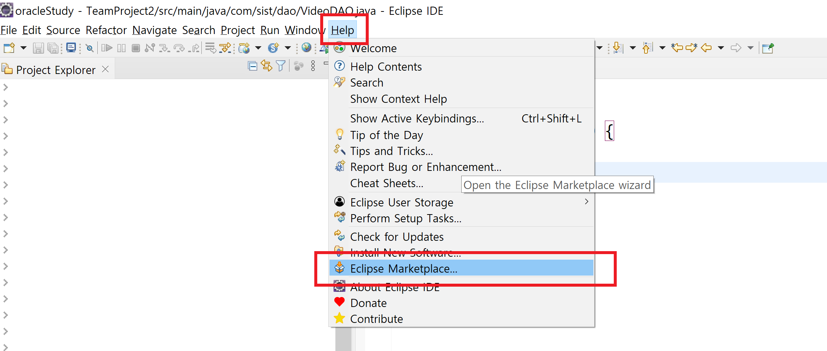Click the Create Servlet icon
The width and height of the screenshot is (827, 351).
point(273,48)
